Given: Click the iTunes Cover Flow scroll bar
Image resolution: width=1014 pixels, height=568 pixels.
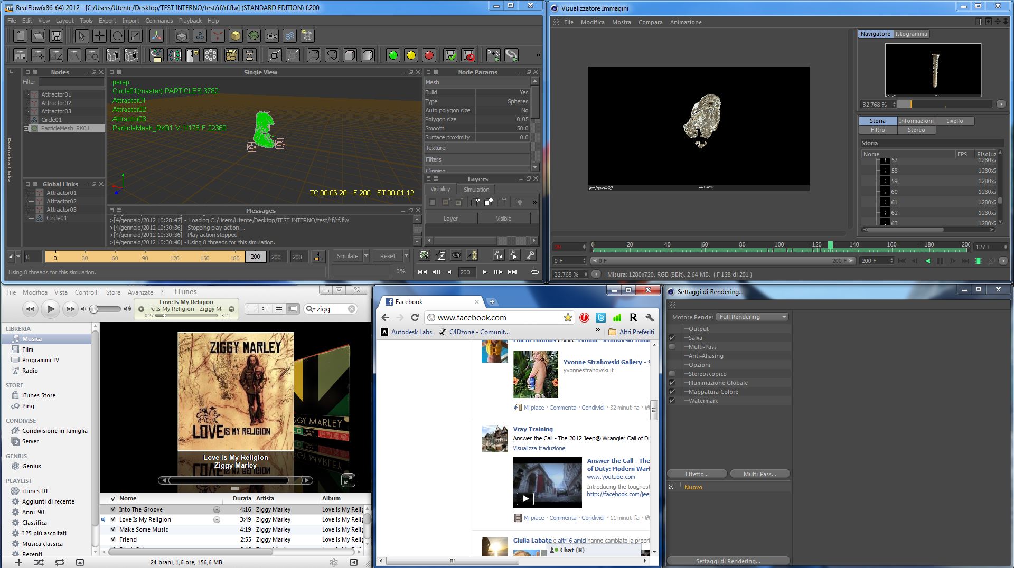Looking at the screenshot, I should (x=235, y=480).
